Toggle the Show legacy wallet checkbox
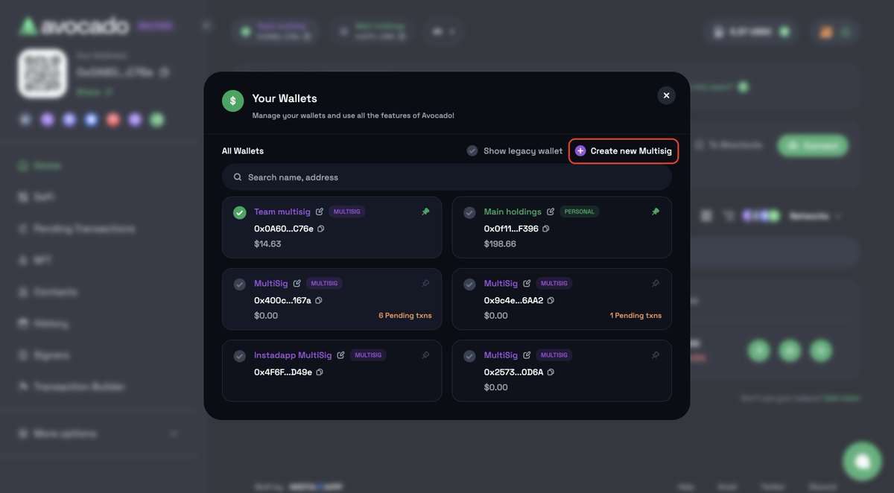The height and width of the screenshot is (493, 894). (472, 150)
